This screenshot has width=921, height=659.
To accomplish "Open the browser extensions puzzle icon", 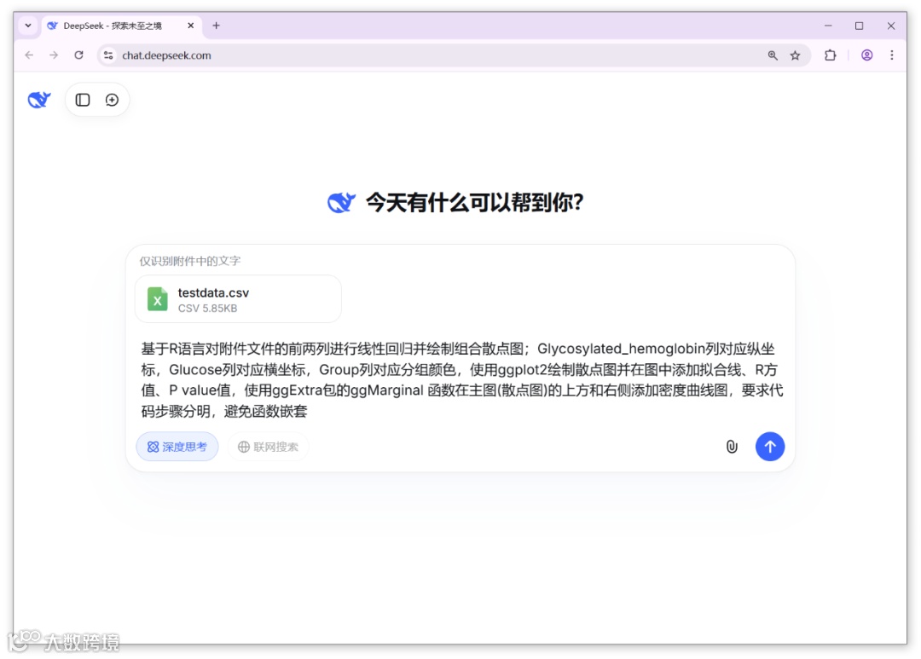I will click(831, 55).
